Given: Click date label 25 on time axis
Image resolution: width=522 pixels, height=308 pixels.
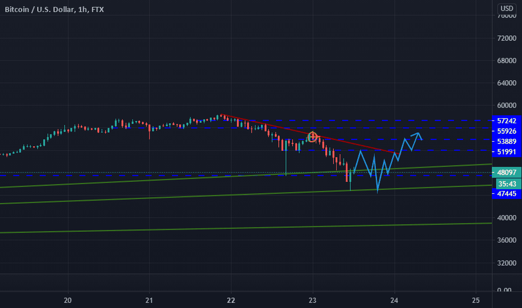Looking at the screenshot, I should (x=476, y=300).
